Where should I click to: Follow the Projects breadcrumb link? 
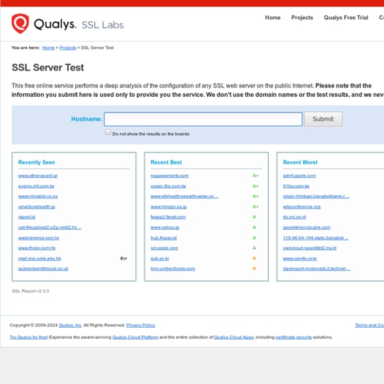[x=68, y=48]
